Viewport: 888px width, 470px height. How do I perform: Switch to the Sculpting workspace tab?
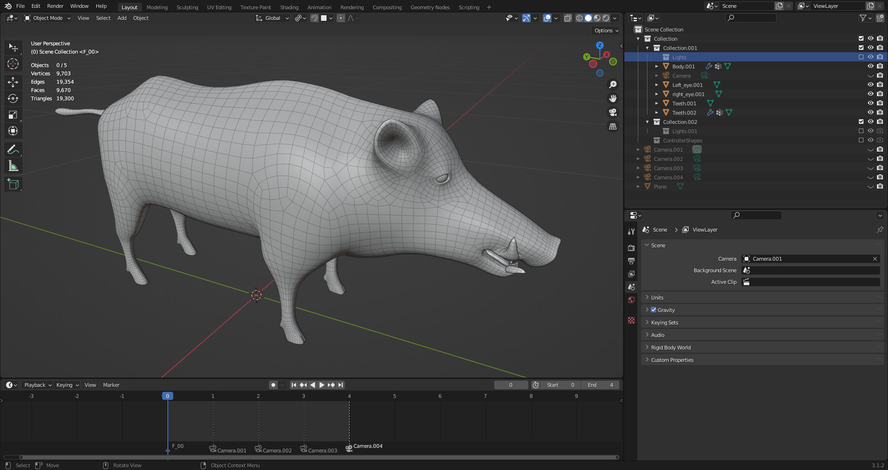187,7
